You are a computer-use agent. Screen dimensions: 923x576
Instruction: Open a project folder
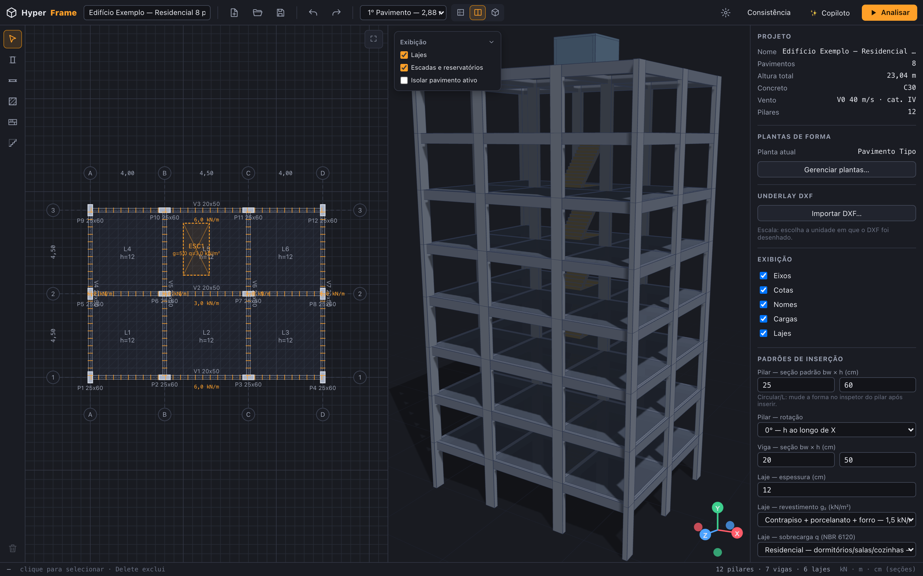[x=258, y=13]
